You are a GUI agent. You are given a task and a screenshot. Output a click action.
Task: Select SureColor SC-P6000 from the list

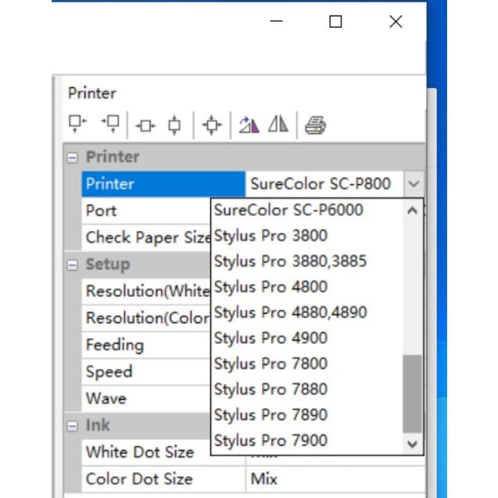point(288,210)
